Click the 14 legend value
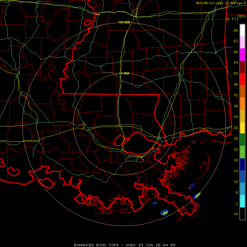Screen dimensions: 247x247 point(236,171)
